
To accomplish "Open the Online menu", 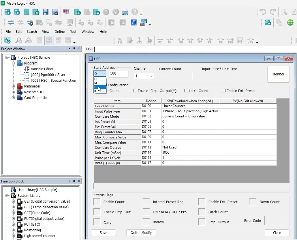I will (59, 32).
